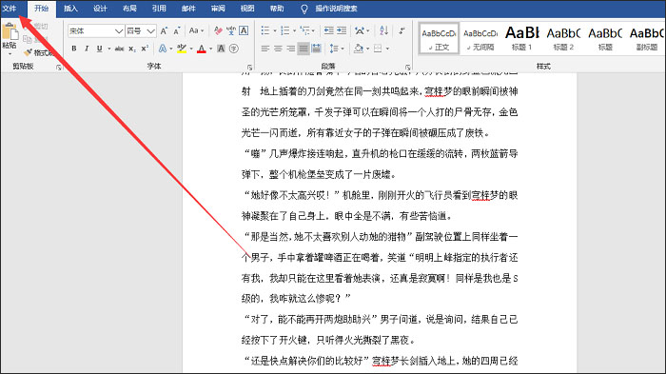666x374 pixels.
Task: Click the Bullets list icon
Action: pos(265,30)
